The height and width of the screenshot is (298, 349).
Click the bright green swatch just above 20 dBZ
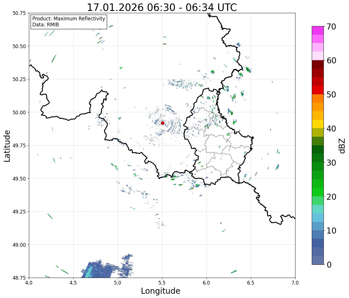tap(318, 192)
